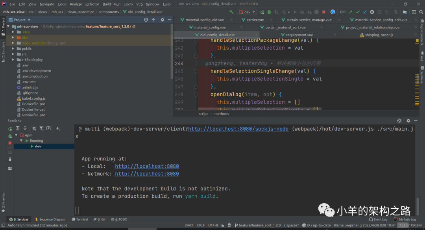Hide the Project tool window

pyautogui.click(x=169, y=20)
